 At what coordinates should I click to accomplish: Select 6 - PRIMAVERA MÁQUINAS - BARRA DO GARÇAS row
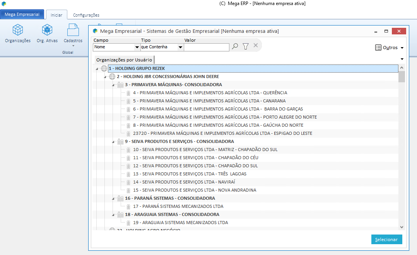tap(218, 109)
